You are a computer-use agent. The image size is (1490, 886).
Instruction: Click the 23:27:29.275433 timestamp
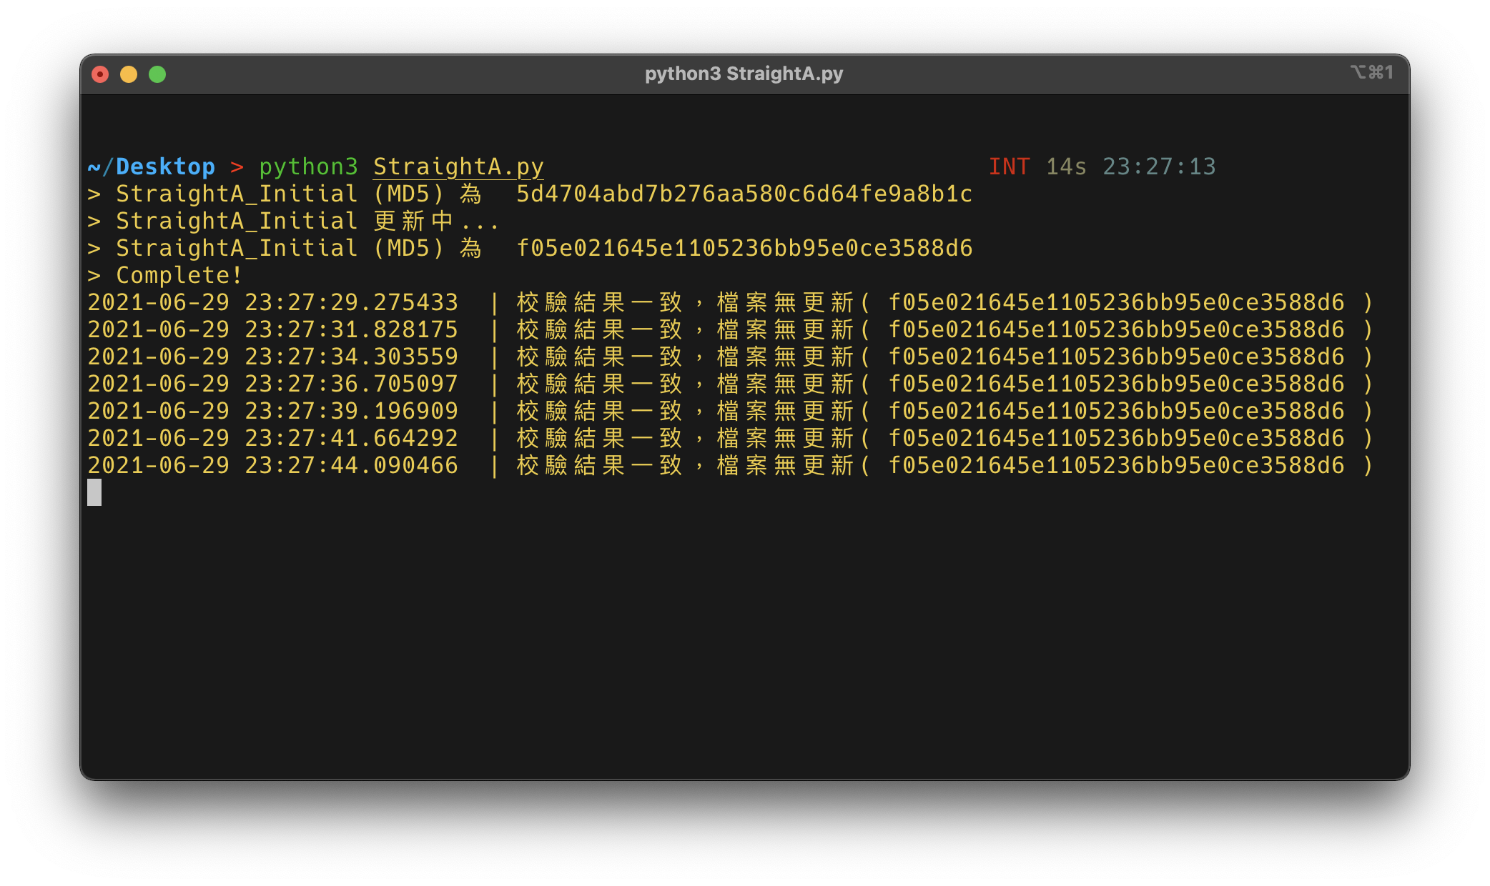tap(351, 302)
